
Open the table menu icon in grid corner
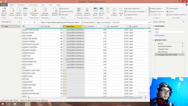(24, 26)
